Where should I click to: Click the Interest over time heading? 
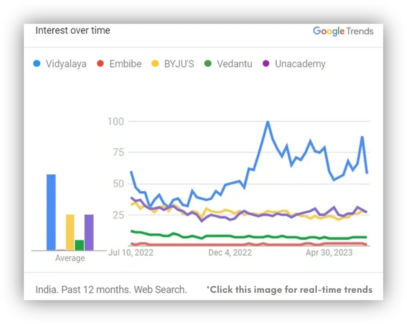tap(73, 31)
